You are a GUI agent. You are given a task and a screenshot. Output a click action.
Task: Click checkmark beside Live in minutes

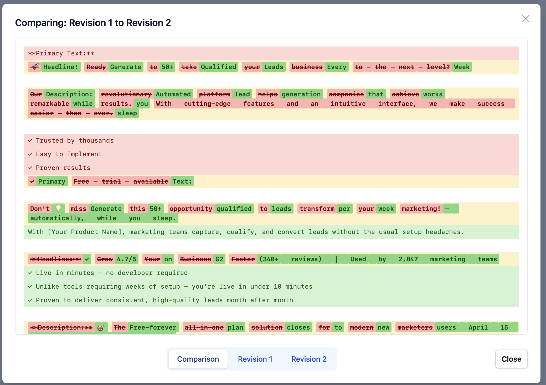click(30, 273)
